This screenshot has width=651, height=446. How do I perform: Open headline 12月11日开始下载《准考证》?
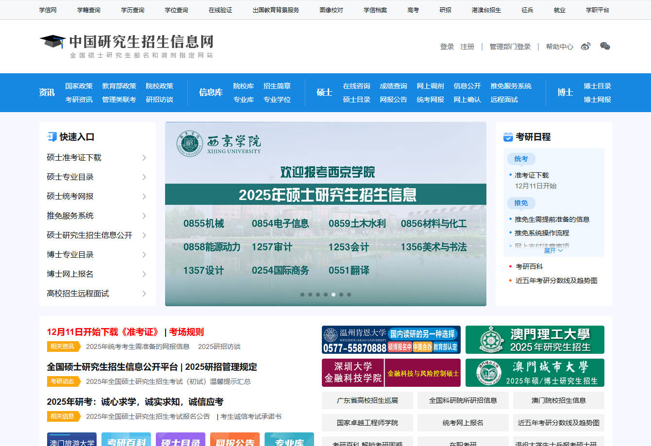[x=103, y=332]
